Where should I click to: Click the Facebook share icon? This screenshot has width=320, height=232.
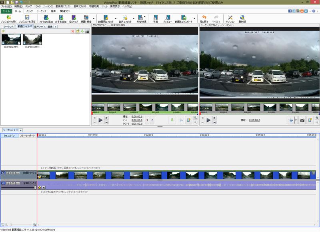pos(290,11)
